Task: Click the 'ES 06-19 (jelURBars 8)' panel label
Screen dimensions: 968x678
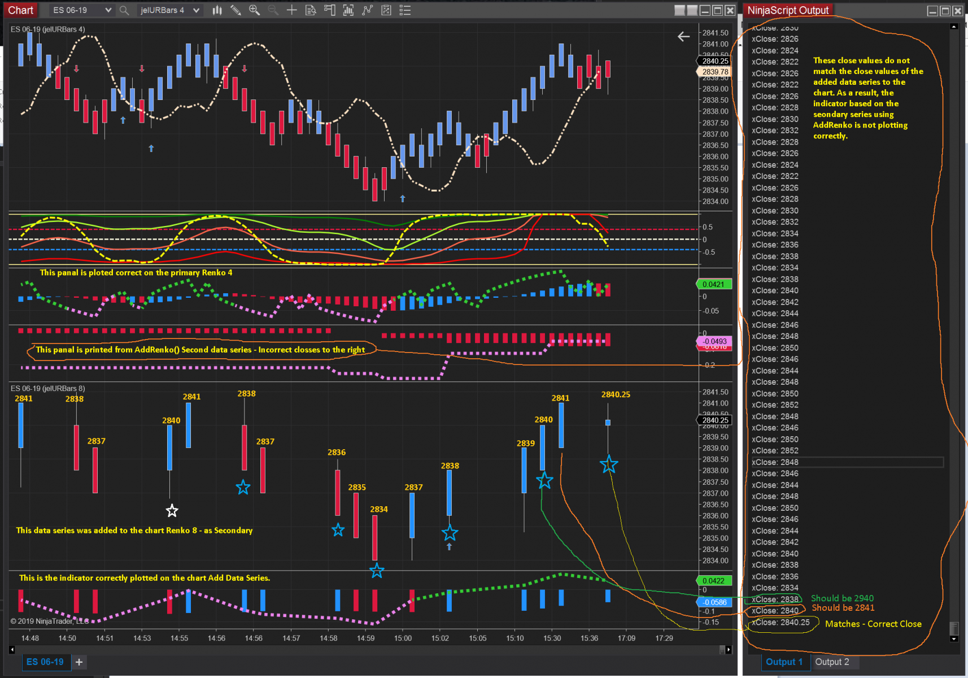Action: pos(48,389)
